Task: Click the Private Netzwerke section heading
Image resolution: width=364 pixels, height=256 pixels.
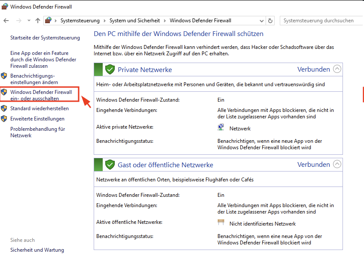Action: tap(145, 70)
